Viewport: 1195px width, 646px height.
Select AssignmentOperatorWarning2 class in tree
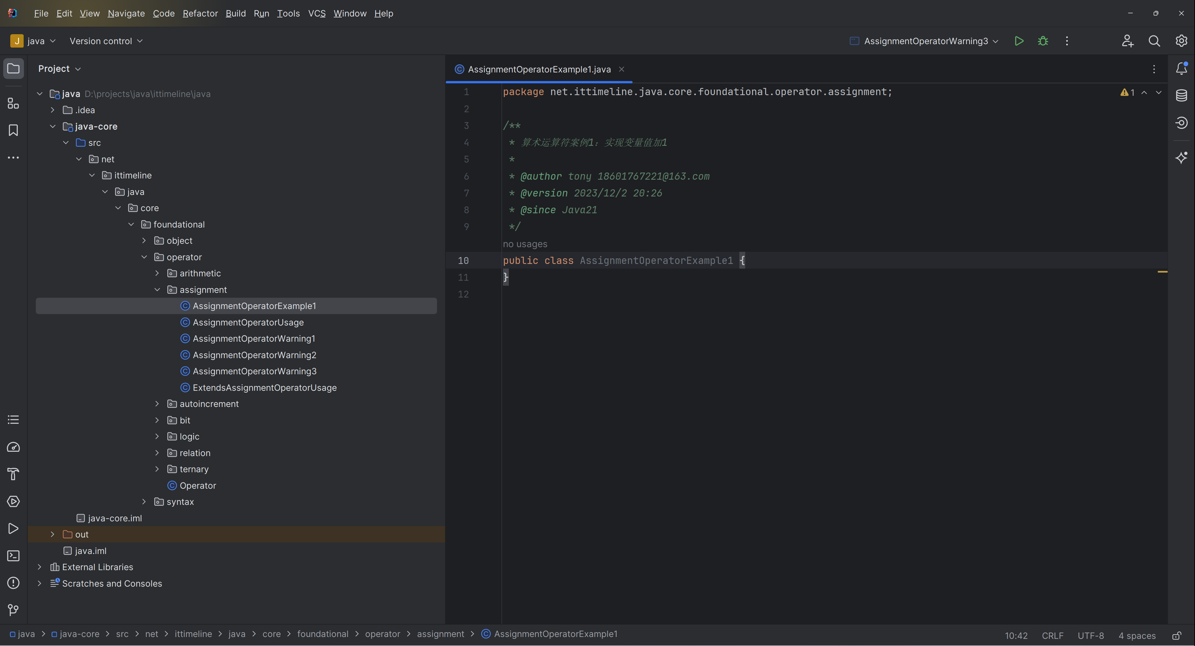[x=254, y=355]
